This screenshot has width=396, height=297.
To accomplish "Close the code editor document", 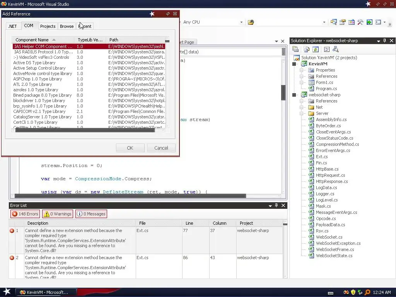I will click(x=283, y=41).
